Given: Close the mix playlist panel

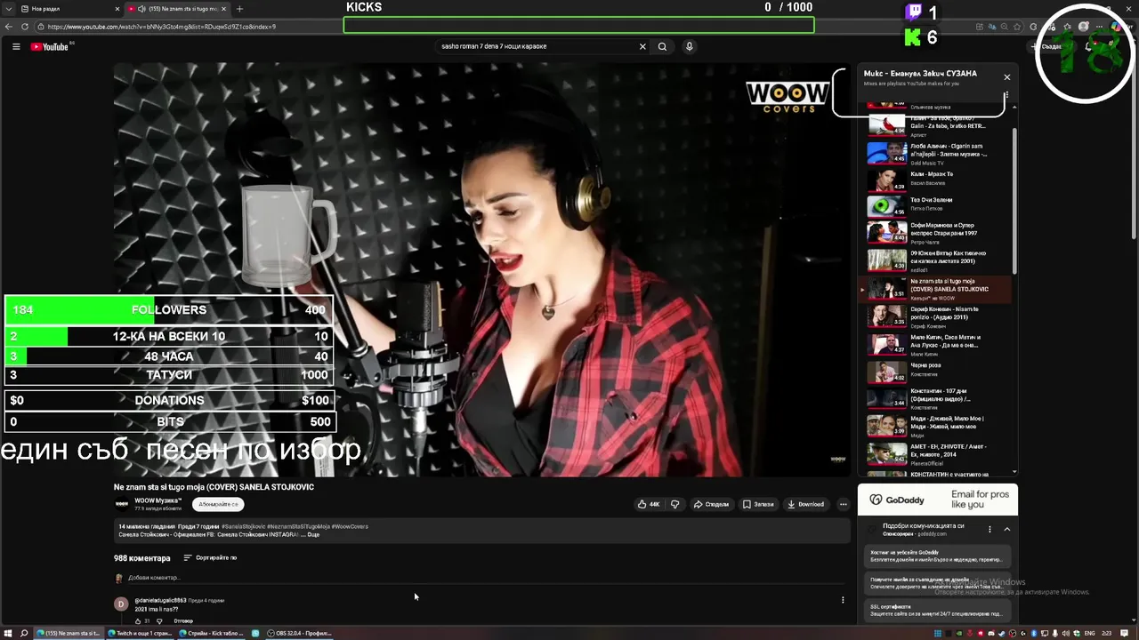Looking at the screenshot, I should pos(1006,77).
